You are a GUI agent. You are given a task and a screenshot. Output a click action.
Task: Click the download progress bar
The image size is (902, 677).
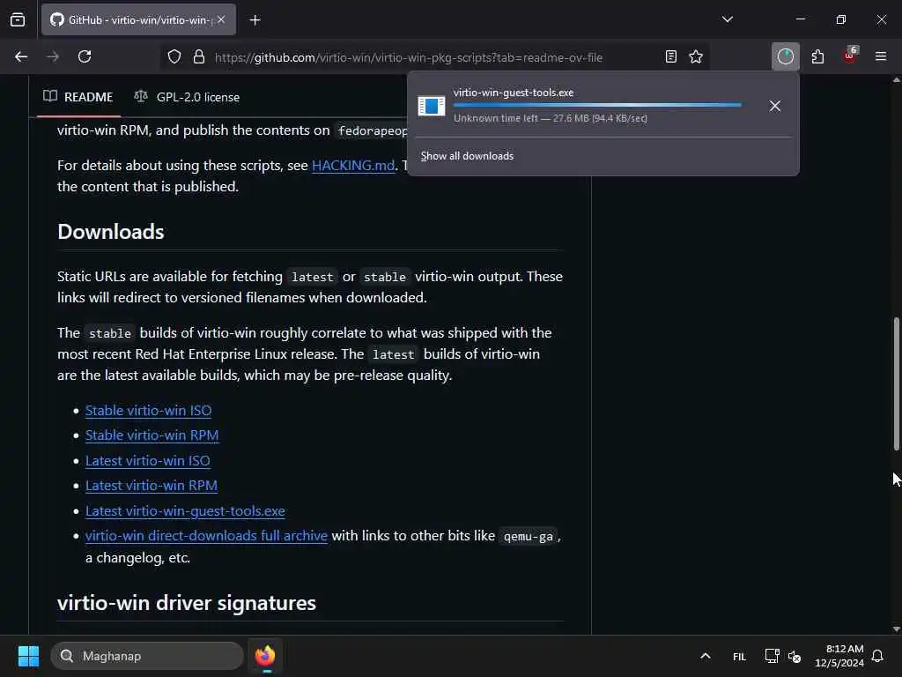click(x=597, y=106)
